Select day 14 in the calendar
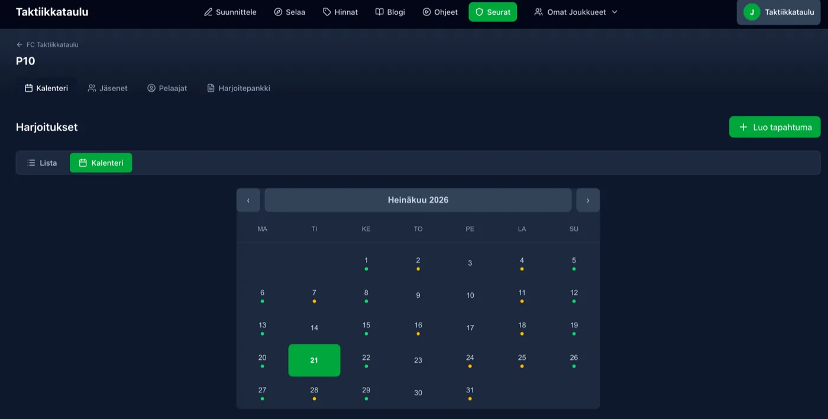This screenshot has width=828, height=419. [x=314, y=328]
